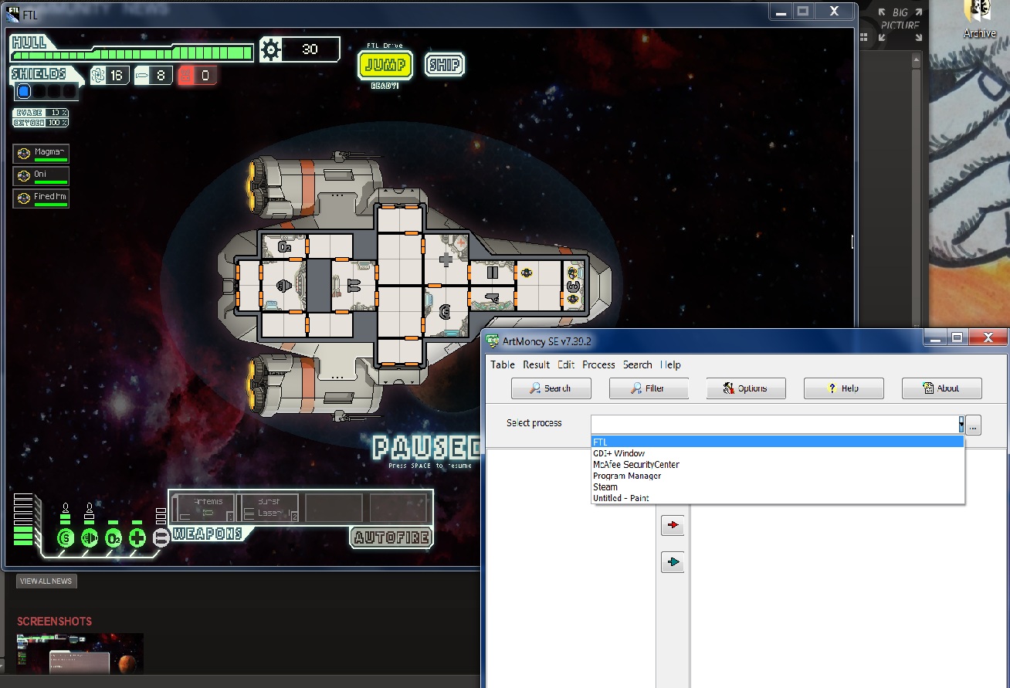Screen dimensions: 1010x688
Task: Choose McAfee SecurityCenter from the process list
Action: click(778, 464)
